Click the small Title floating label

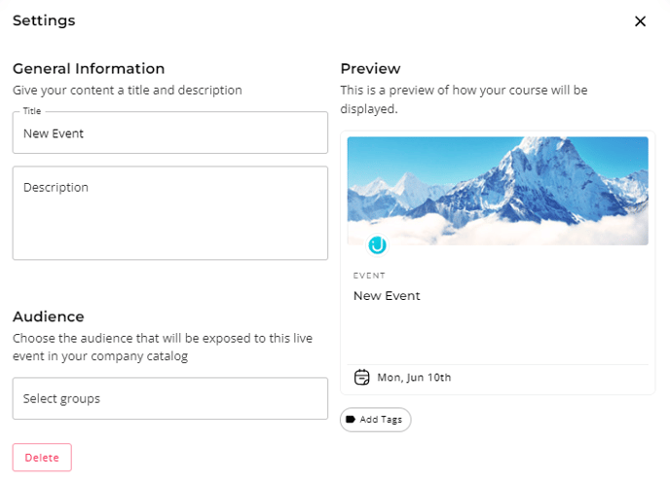[x=32, y=111]
